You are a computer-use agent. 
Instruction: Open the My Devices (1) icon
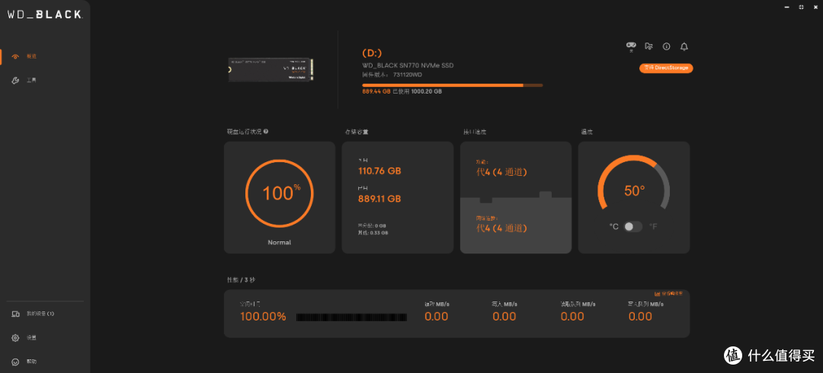pyautogui.click(x=16, y=314)
